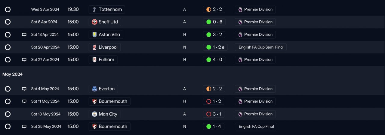
Task: Open the Liverpool team button
Action: click(105, 47)
